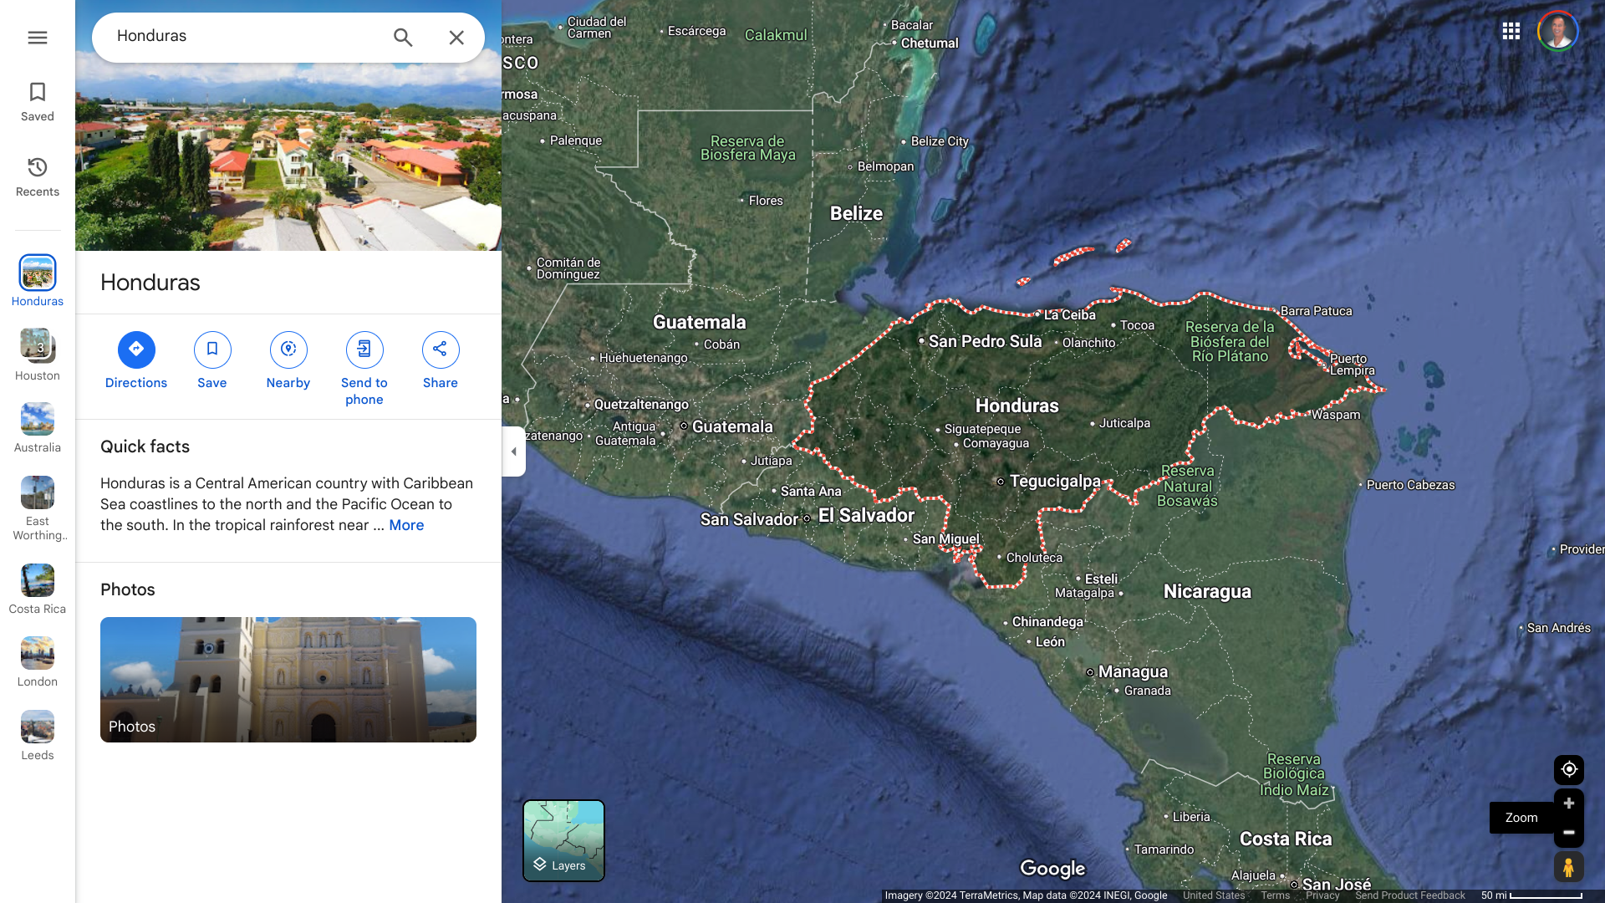This screenshot has height=903, width=1605.
Task: Activate Street View pegman
Action: [1569, 867]
